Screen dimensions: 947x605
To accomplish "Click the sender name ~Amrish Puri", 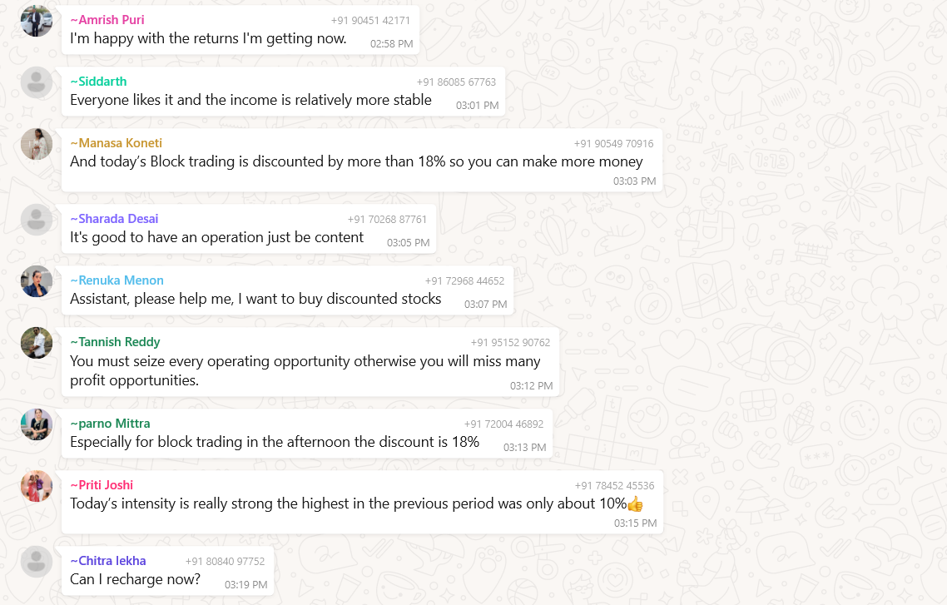I will [107, 20].
